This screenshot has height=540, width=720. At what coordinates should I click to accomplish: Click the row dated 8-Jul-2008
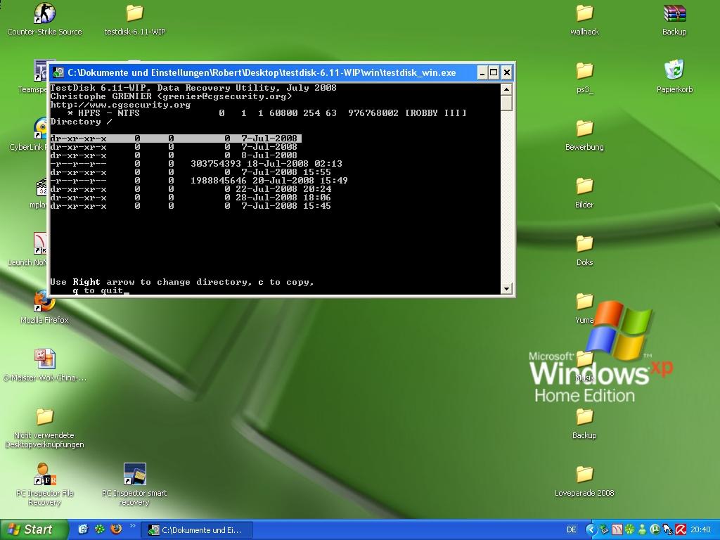pos(174,155)
